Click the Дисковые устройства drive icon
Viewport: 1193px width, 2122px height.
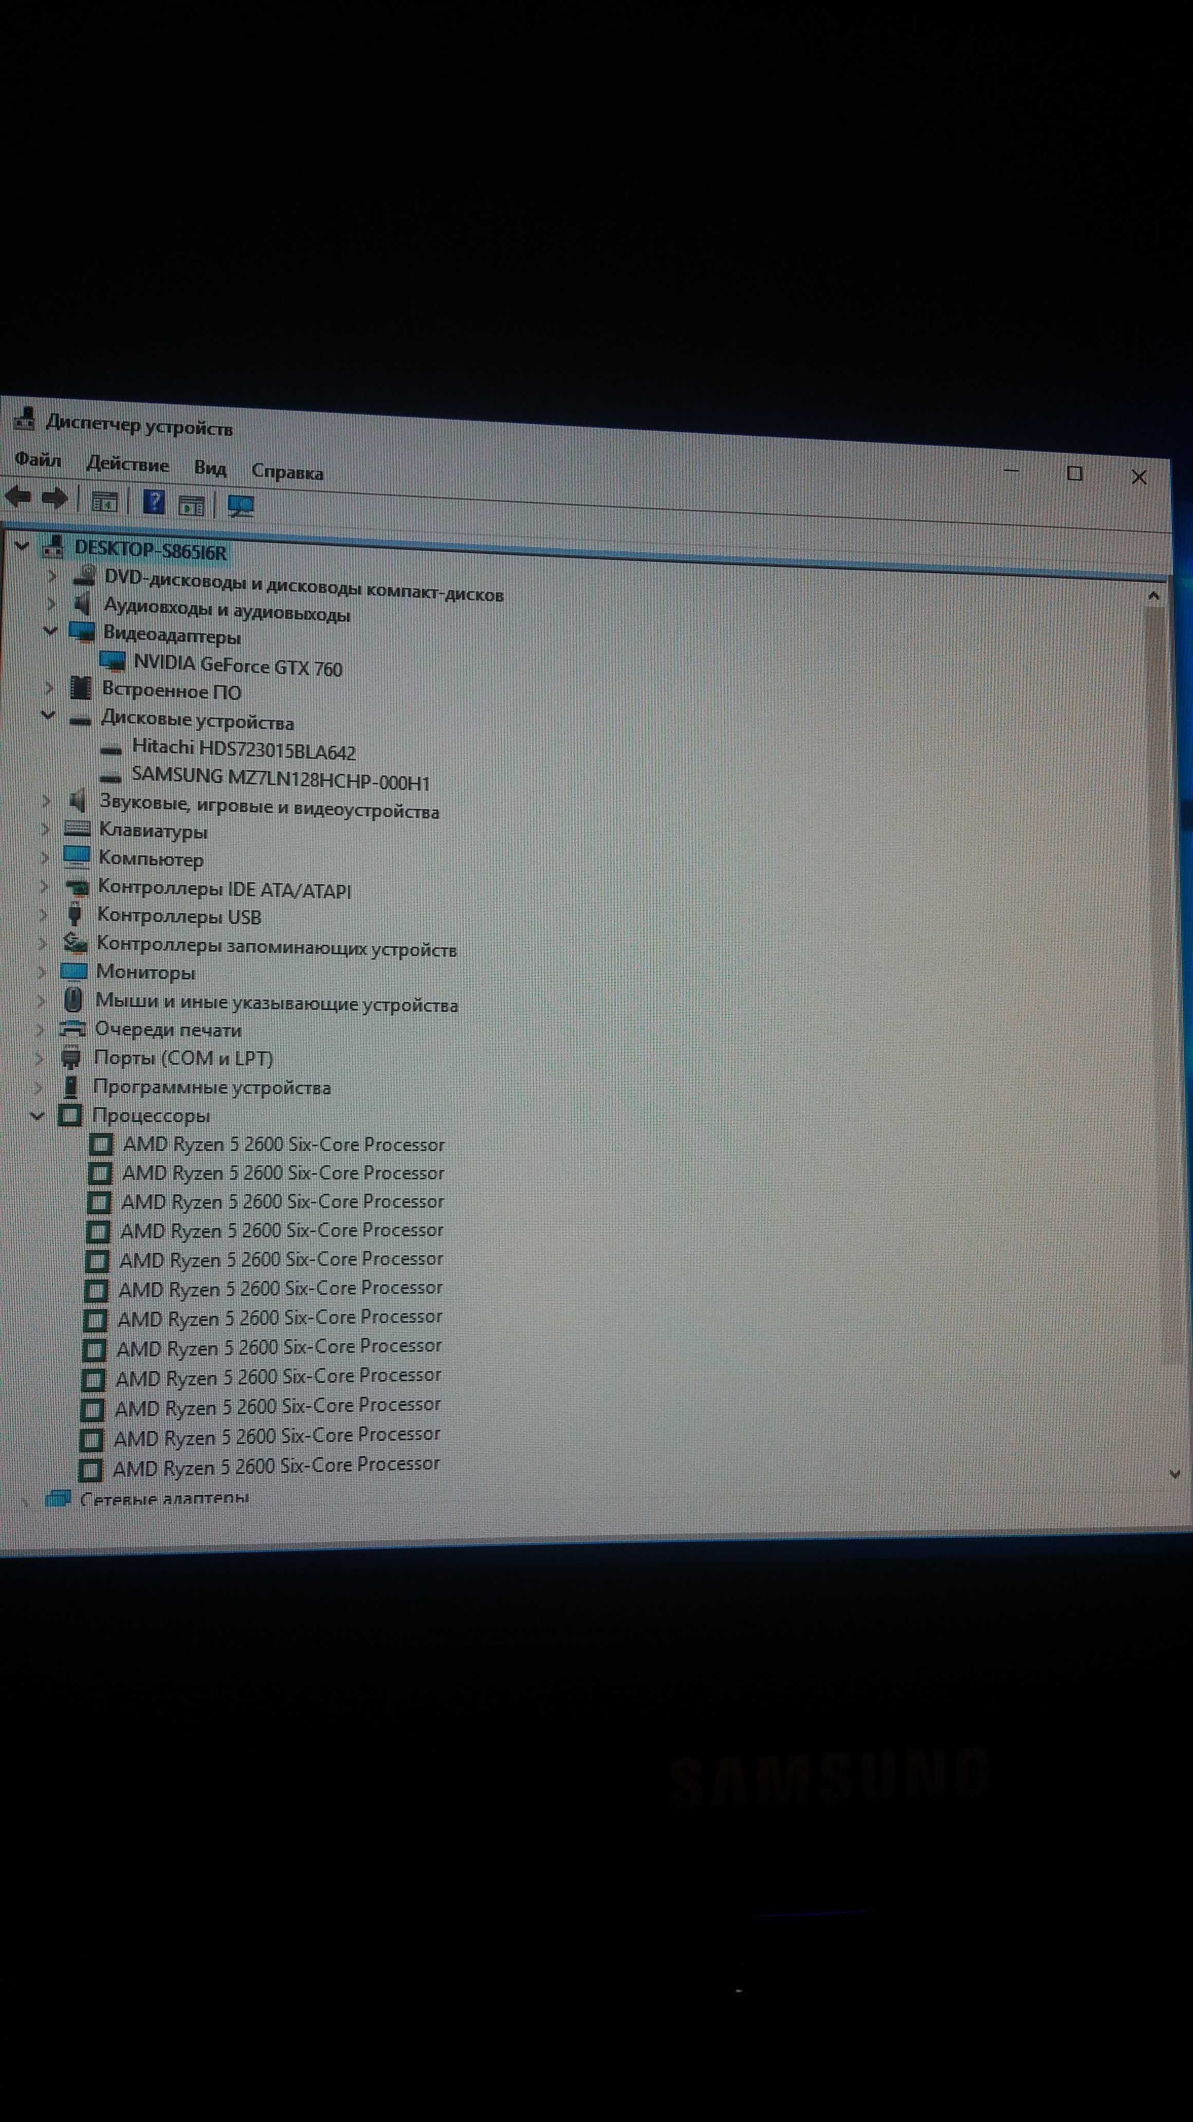[80, 719]
